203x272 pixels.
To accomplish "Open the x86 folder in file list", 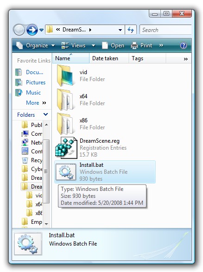I will (x=65, y=124).
